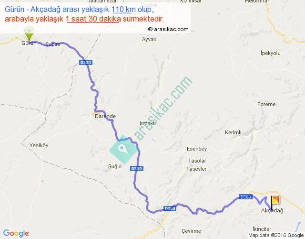This screenshot has height=239, width=305.
Task: Select the Irmaklı place label
Action: pyautogui.click(x=148, y=123)
